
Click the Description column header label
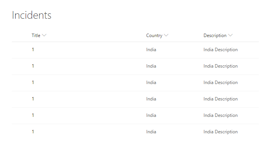pyautogui.click(x=215, y=36)
